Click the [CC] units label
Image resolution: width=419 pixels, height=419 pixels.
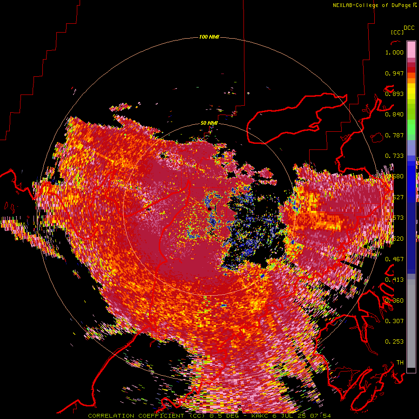pos(397,32)
